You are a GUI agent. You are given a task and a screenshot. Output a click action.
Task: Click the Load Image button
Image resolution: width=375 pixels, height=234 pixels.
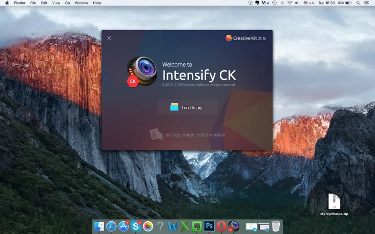(187, 107)
